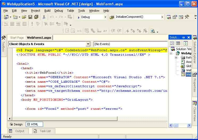Click the Cut scissors icon
The width and height of the screenshot is (198, 140).
point(44,17)
